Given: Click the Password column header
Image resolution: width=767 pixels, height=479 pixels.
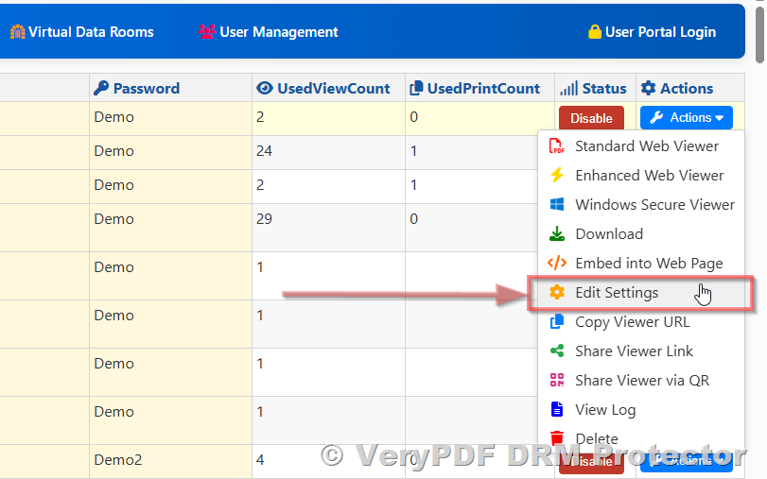Looking at the screenshot, I should click(x=136, y=89).
